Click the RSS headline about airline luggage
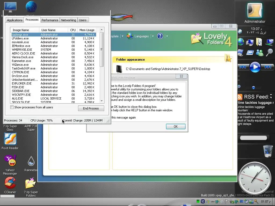 255,103
